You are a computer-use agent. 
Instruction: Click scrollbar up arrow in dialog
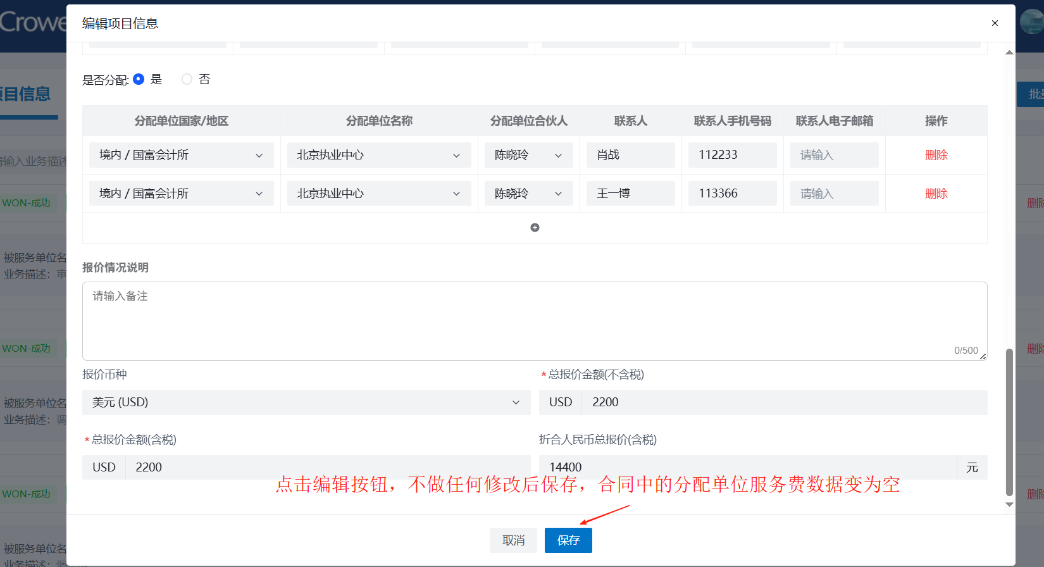[x=1009, y=53]
